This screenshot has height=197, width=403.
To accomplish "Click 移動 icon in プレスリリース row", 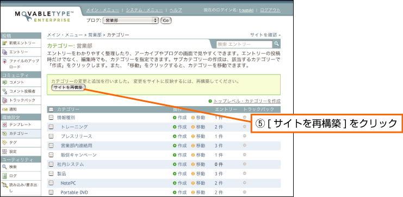I will 193,136.
